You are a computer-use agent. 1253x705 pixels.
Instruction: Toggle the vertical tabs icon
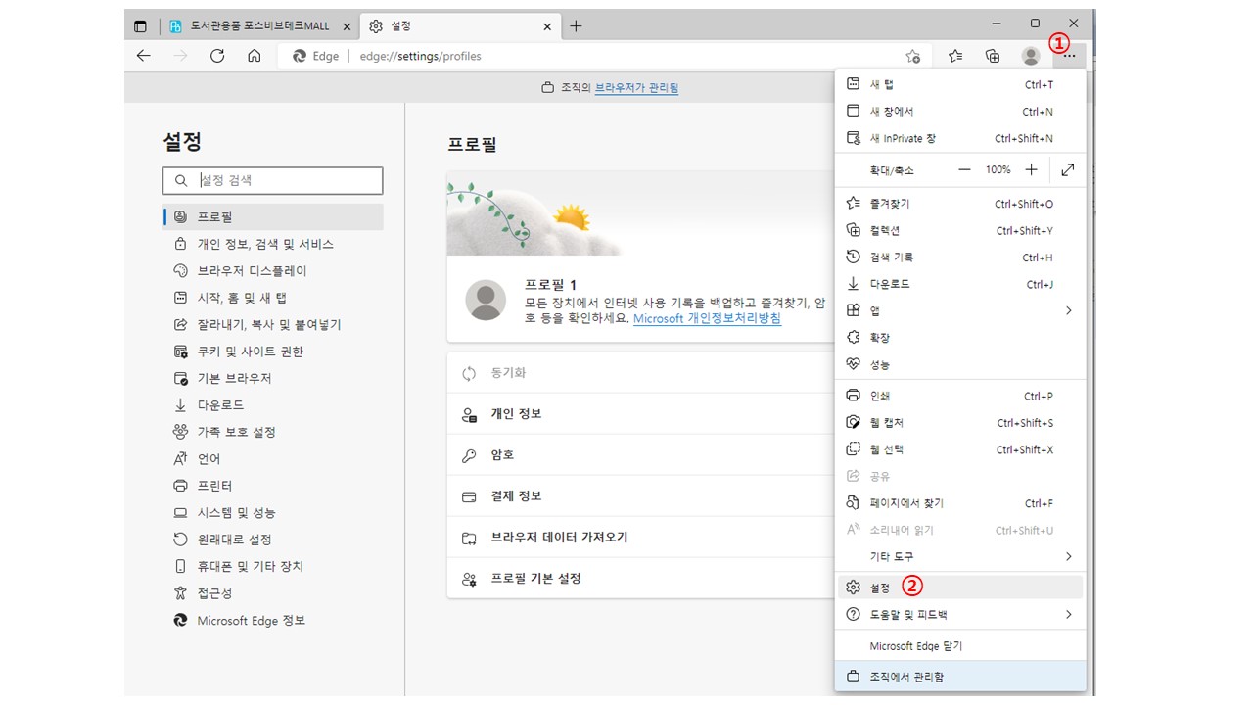click(x=141, y=26)
